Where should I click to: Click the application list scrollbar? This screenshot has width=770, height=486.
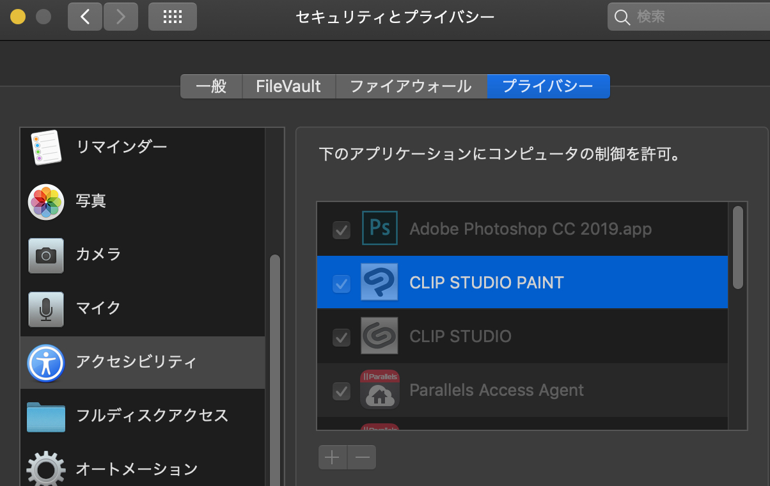737,247
